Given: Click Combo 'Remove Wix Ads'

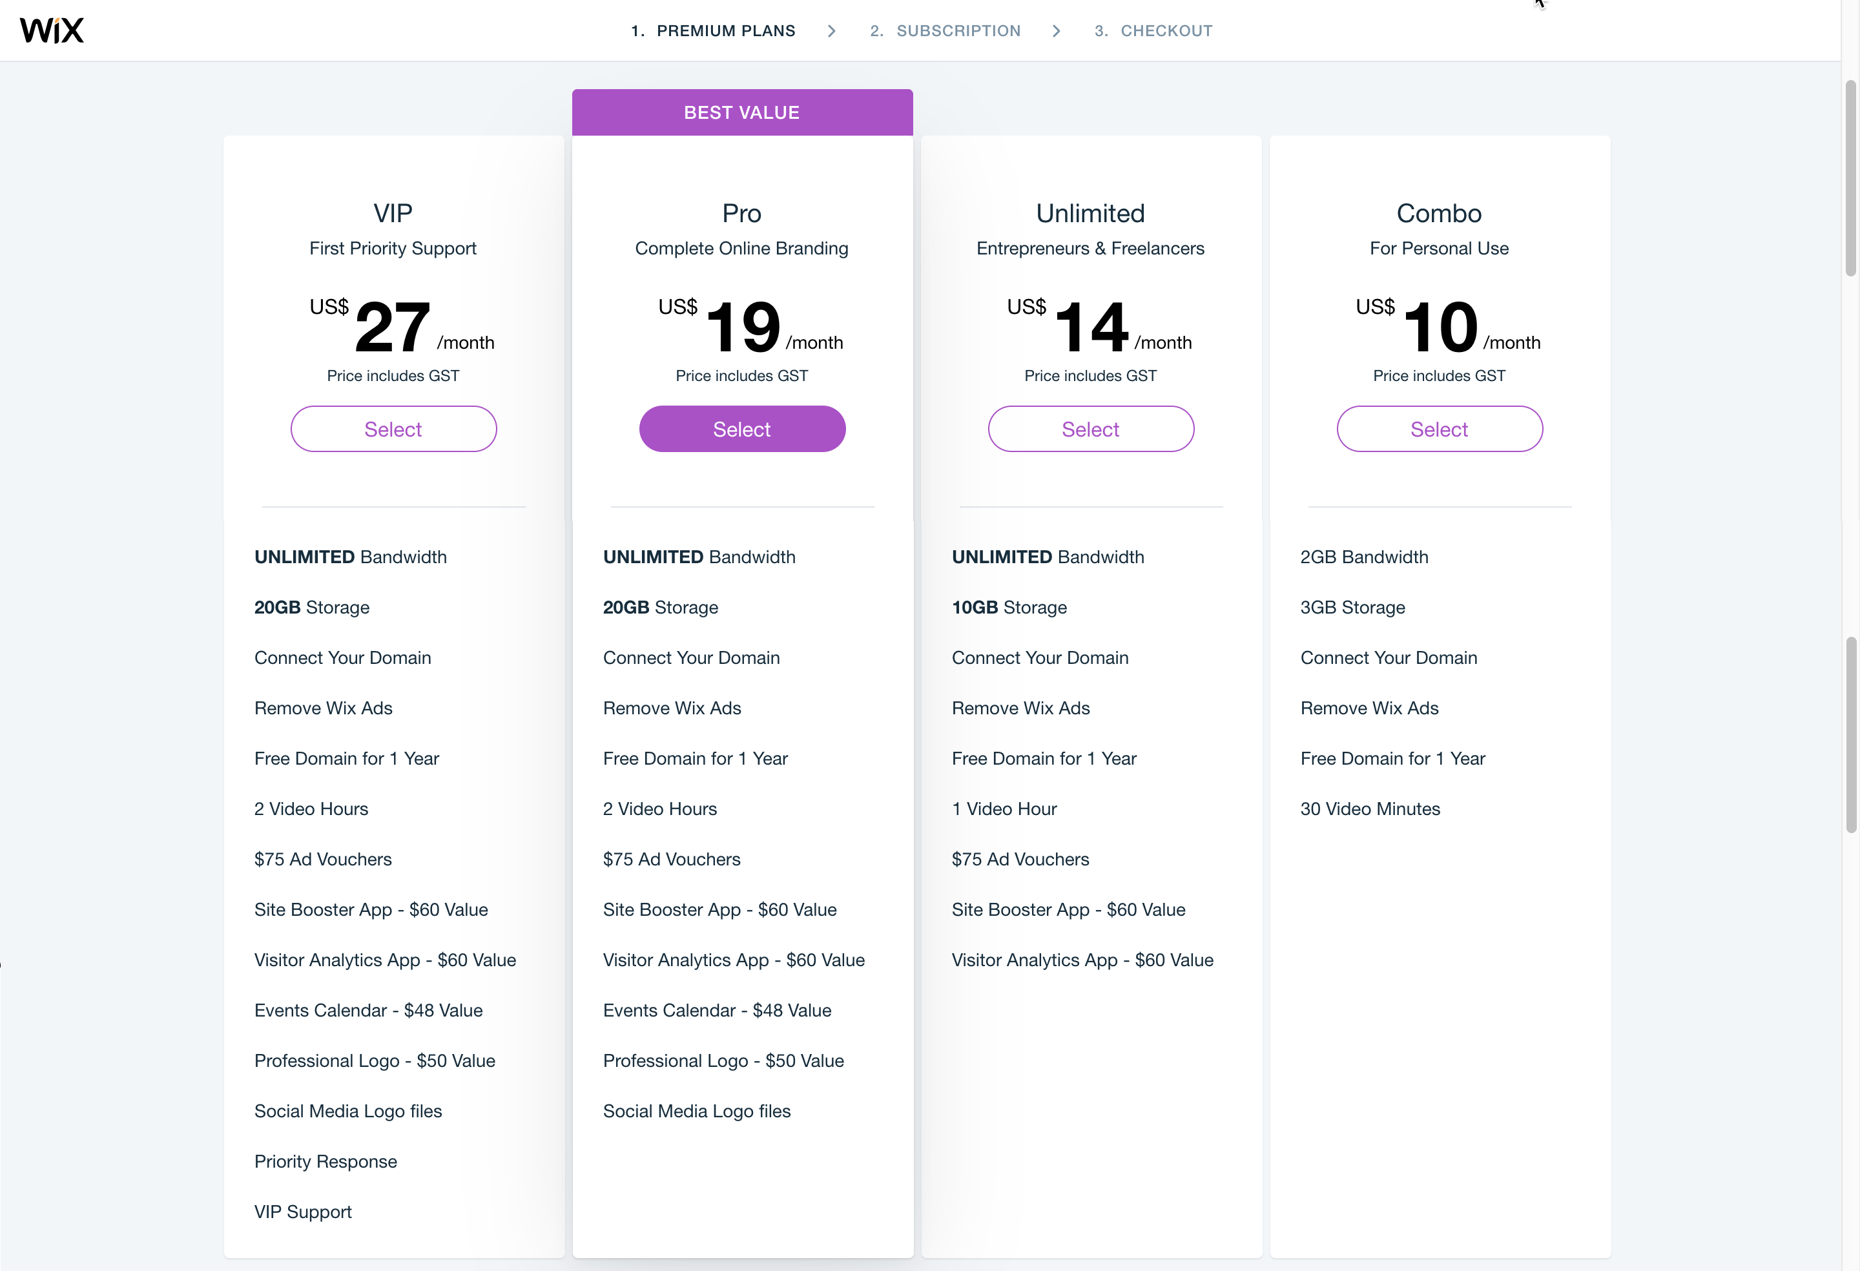Looking at the screenshot, I should 1369,708.
